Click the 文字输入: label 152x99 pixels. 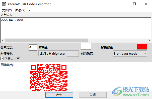point(7,15)
